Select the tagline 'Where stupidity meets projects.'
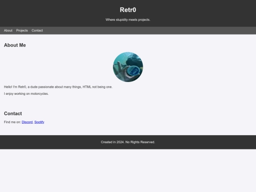 tap(128, 20)
